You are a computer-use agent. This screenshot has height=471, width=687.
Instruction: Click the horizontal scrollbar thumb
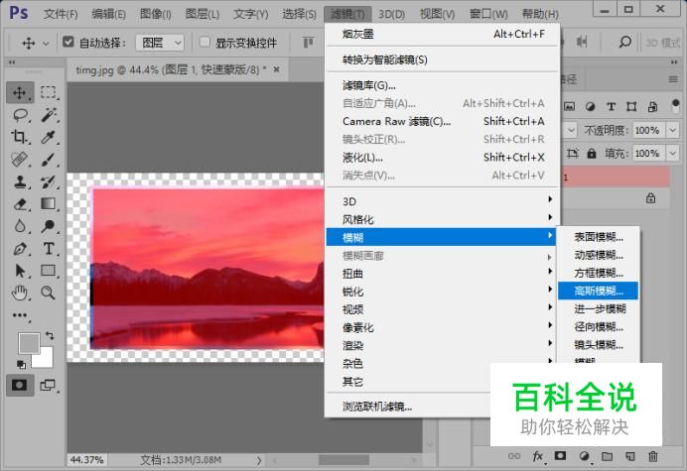[343, 460]
